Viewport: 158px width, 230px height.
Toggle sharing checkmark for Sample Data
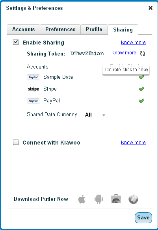pyautogui.click(x=141, y=77)
